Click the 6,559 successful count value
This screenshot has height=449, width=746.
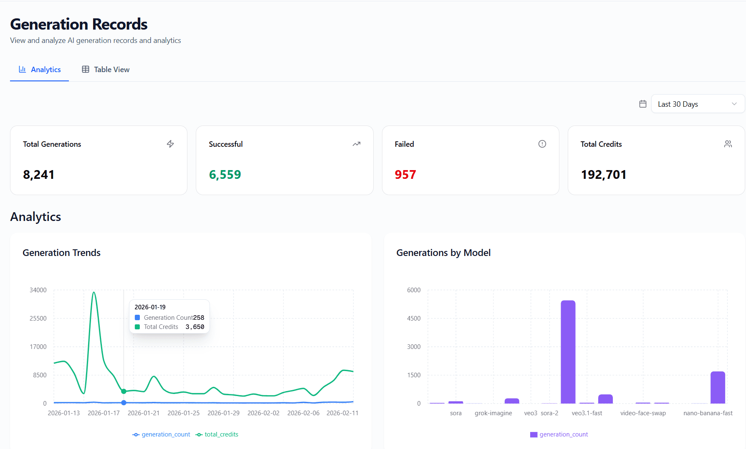click(x=225, y=175)
